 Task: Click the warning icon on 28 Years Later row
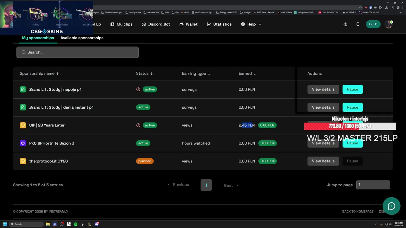[x=138, y=125]
